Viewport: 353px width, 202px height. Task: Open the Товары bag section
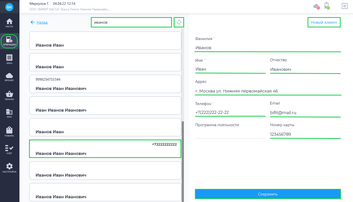(9, 132)
